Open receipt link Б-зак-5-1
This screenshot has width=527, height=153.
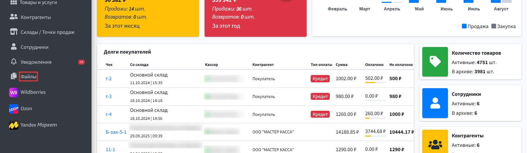(x=116, y=132)
